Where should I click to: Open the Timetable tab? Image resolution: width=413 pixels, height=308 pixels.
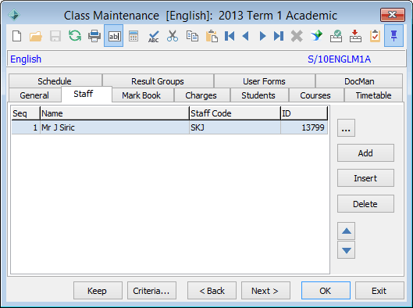pos(373,95)
